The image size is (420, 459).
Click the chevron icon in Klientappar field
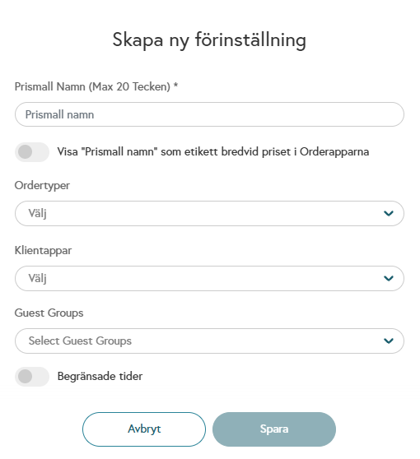[x=389, y=278]
